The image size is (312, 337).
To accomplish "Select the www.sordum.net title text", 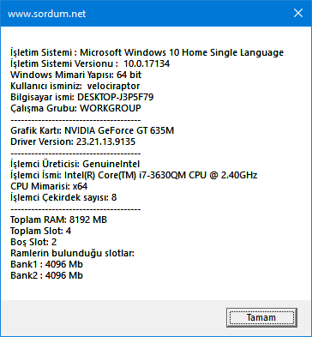I will click(47, 14).
